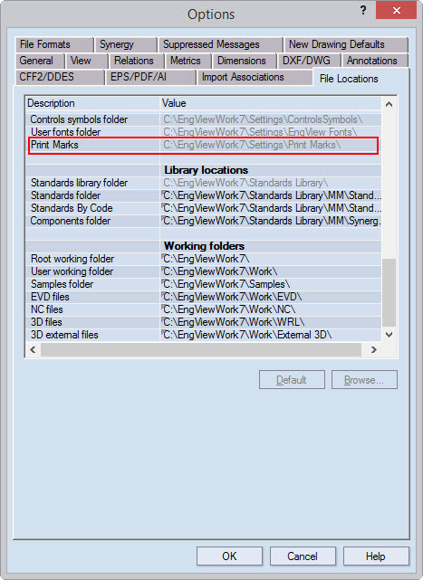This screenshot has height=580, width=423.
Task: Click the vertical scrollbar thumb
Action: coord(389,293)
